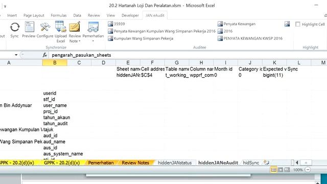Open the Insert ribbon tab
327x184 pixels.
tap(12, 15)
